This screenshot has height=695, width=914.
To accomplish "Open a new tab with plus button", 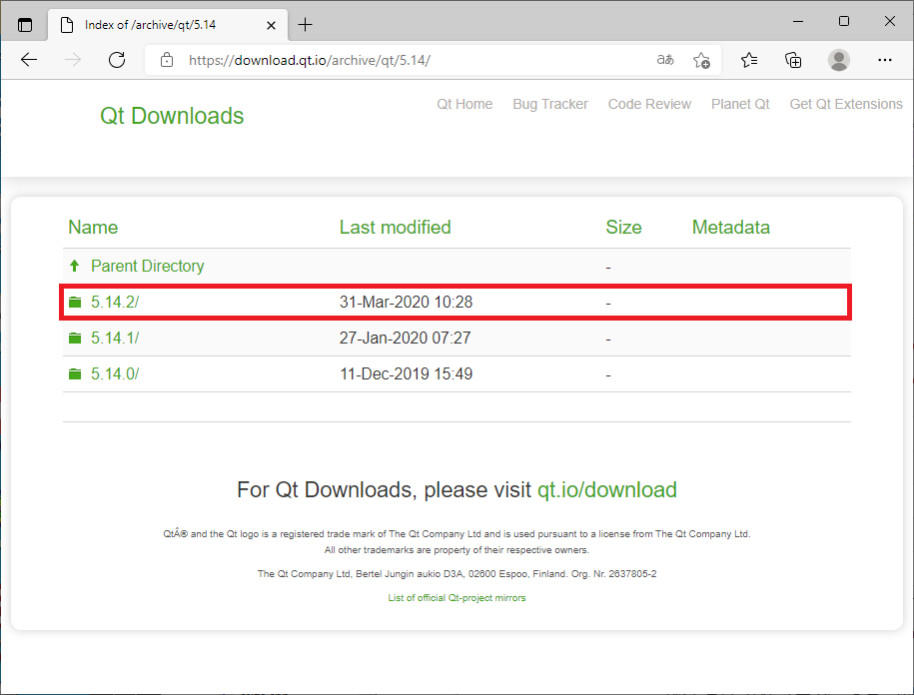I will tap(305, 25).
